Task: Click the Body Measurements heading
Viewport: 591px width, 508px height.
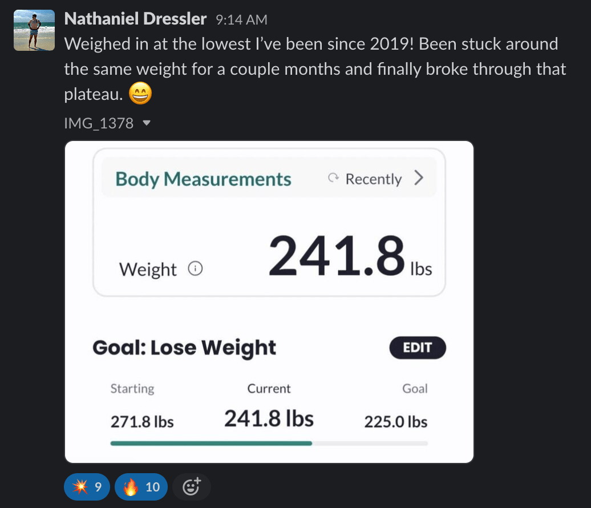Action: click(x=203, y=179)
